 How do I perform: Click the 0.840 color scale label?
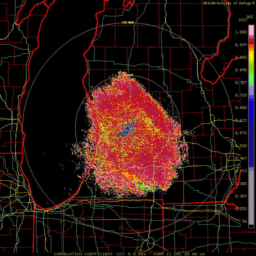tap(241, 70)
